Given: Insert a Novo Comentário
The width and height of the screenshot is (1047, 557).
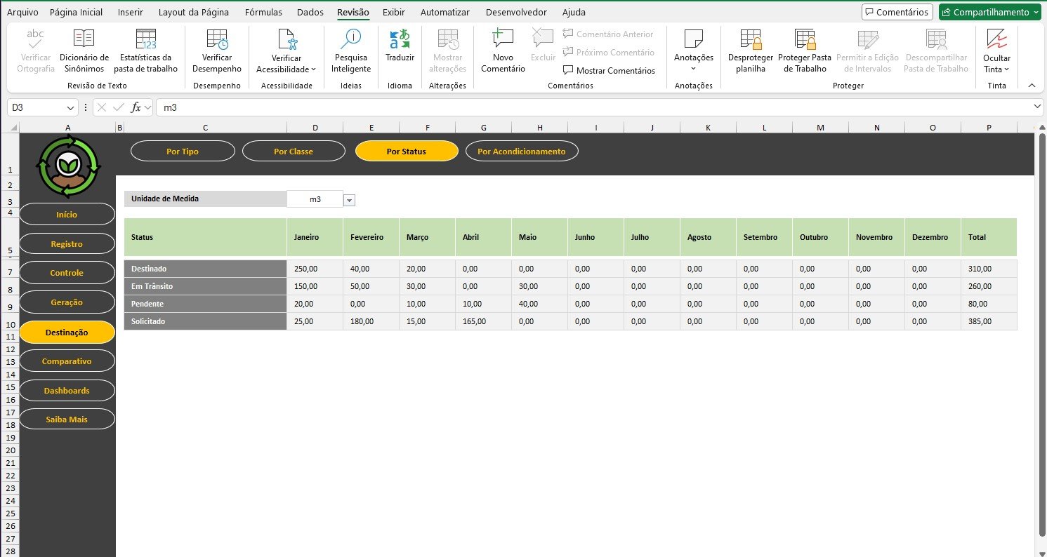Looking at the screenshot, I should pos(503,40).
